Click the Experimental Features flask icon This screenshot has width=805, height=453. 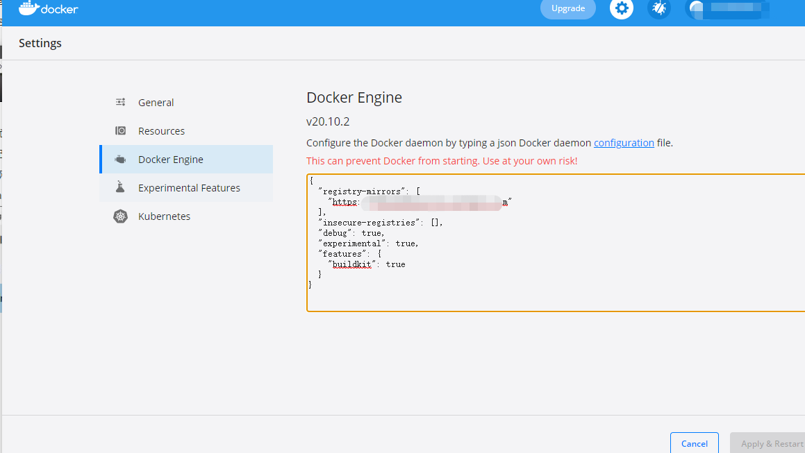(x=120, y=187)
